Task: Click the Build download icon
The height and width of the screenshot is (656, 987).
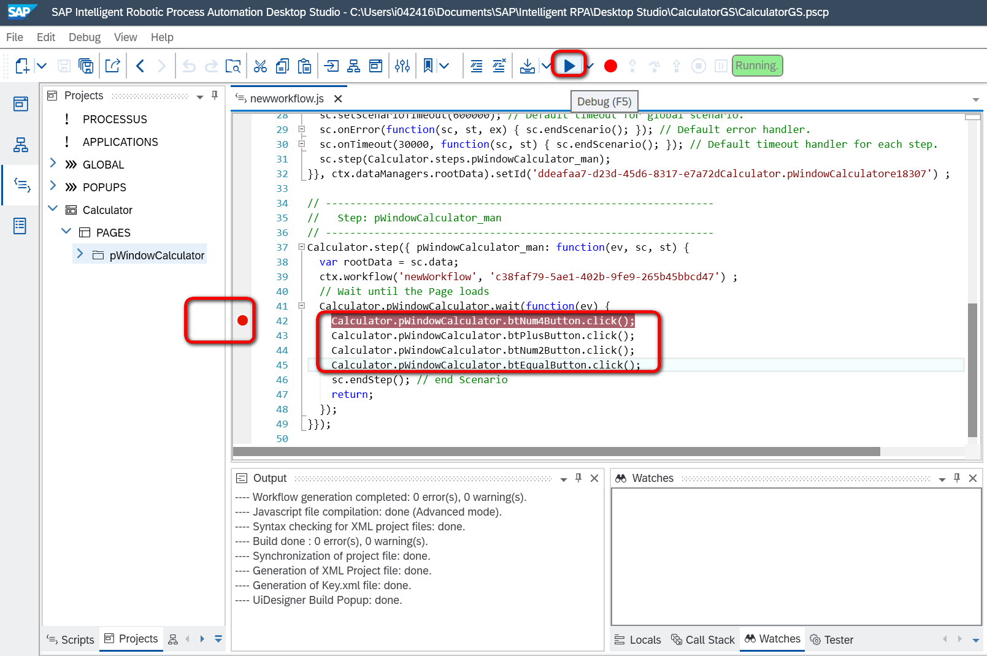Action: [527, 66]
